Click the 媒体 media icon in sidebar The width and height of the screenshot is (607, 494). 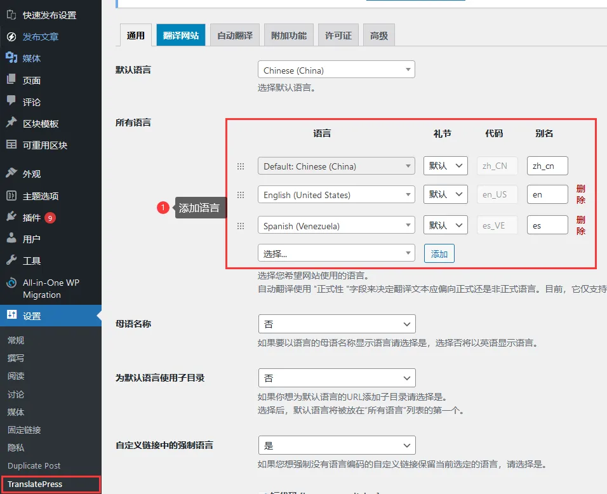[11, 58]
